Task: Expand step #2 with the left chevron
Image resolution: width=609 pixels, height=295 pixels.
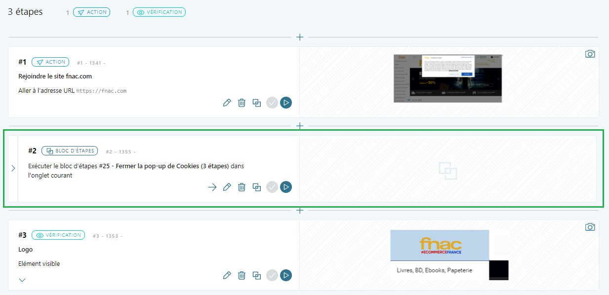Action: click(x=13, y=168)
